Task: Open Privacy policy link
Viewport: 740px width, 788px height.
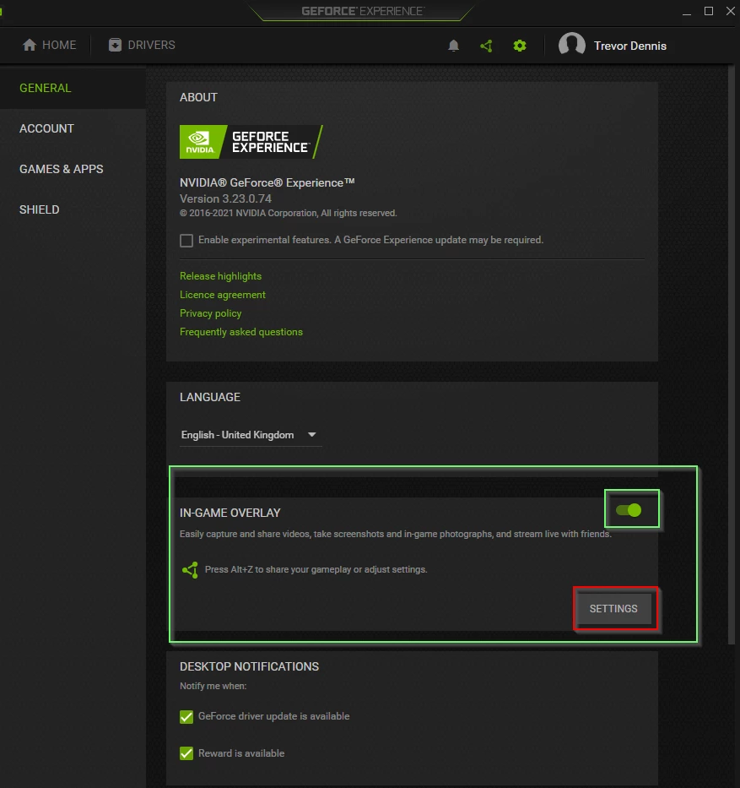Action: 210,313
